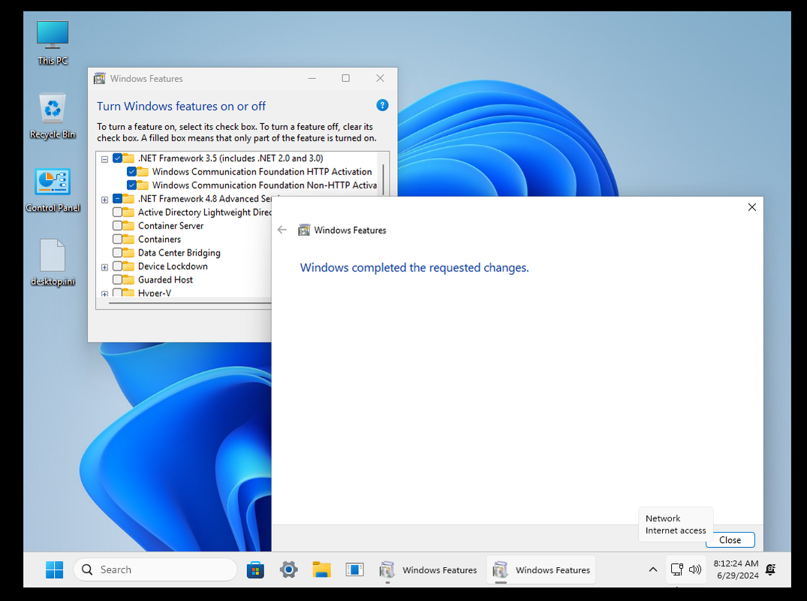Viewport: 807px width, 601px height.
Task: Open File Explorer from the taskbar
Action: 321,569
